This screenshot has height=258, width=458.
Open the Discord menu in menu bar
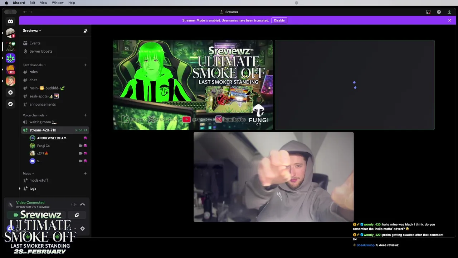tap(19, 3)
